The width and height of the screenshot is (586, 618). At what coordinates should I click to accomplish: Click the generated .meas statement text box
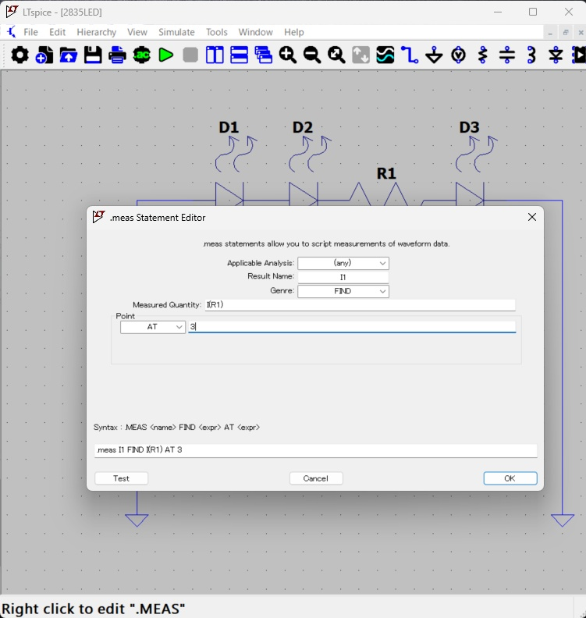(x=316, y=450)
